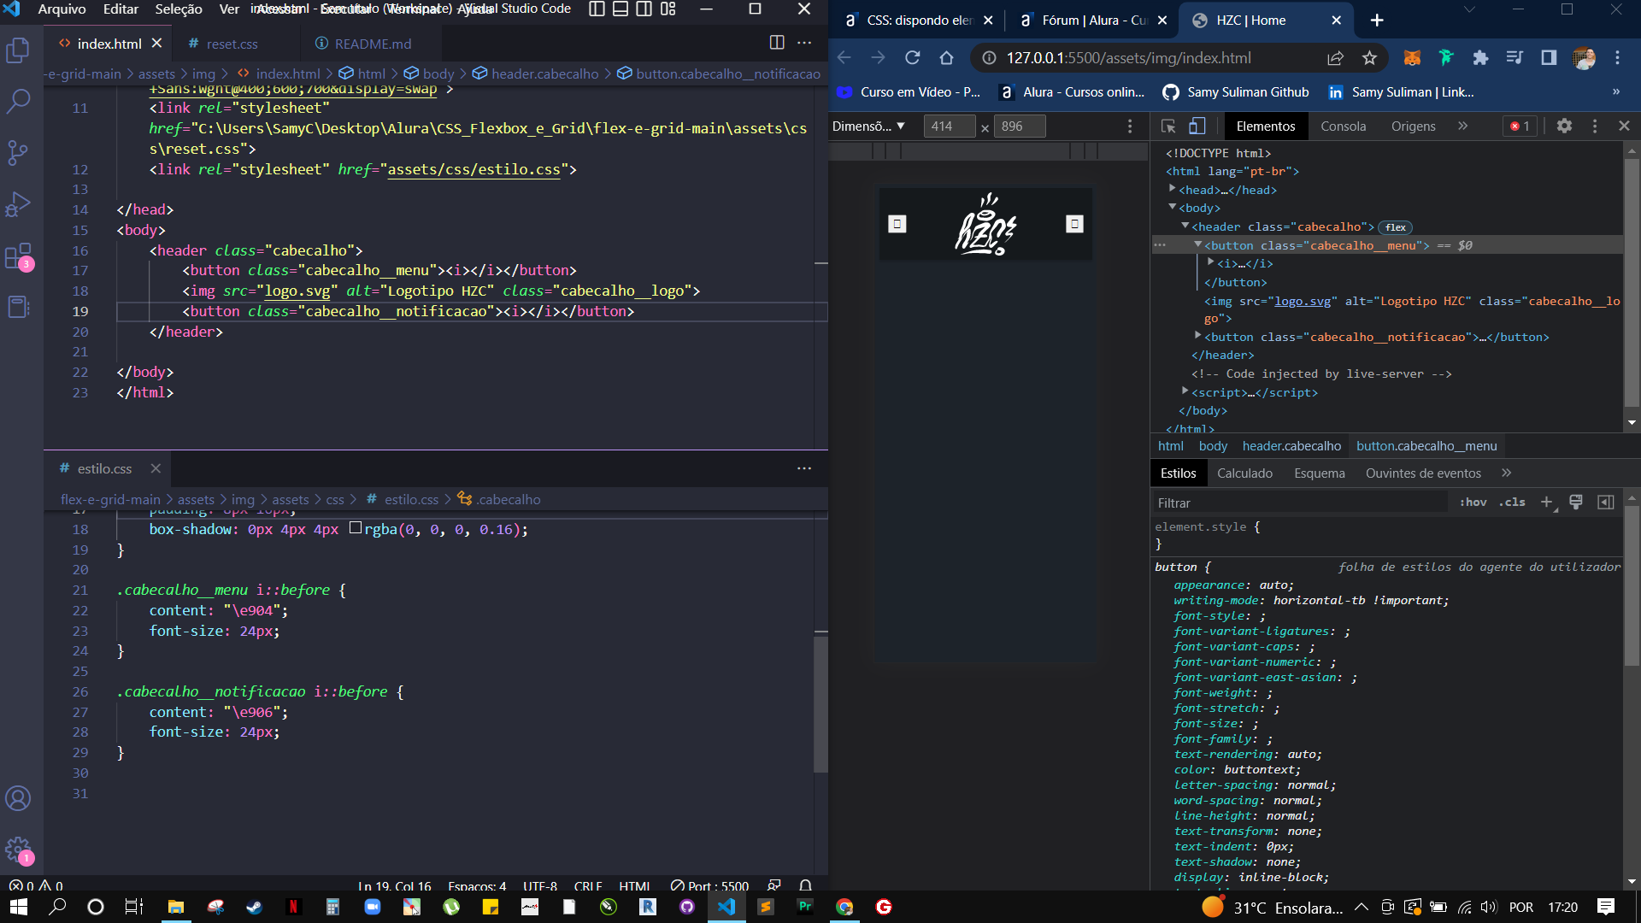
Task: Collapse the header cabecalho DOM node
Action: (x=1185, y=226)
